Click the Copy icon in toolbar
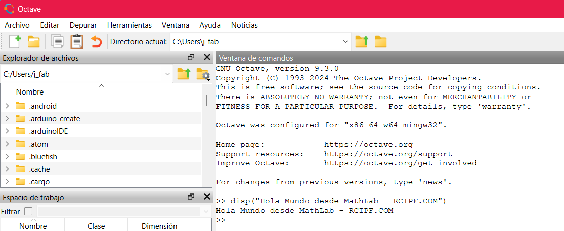Viewport: 564px width, 231px height. click(x=57, y=41)
